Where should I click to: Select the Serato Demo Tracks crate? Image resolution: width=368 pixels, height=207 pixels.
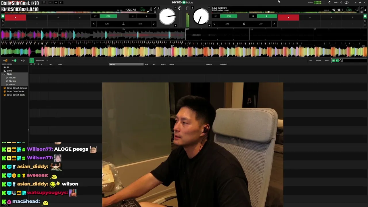[15, 91]
